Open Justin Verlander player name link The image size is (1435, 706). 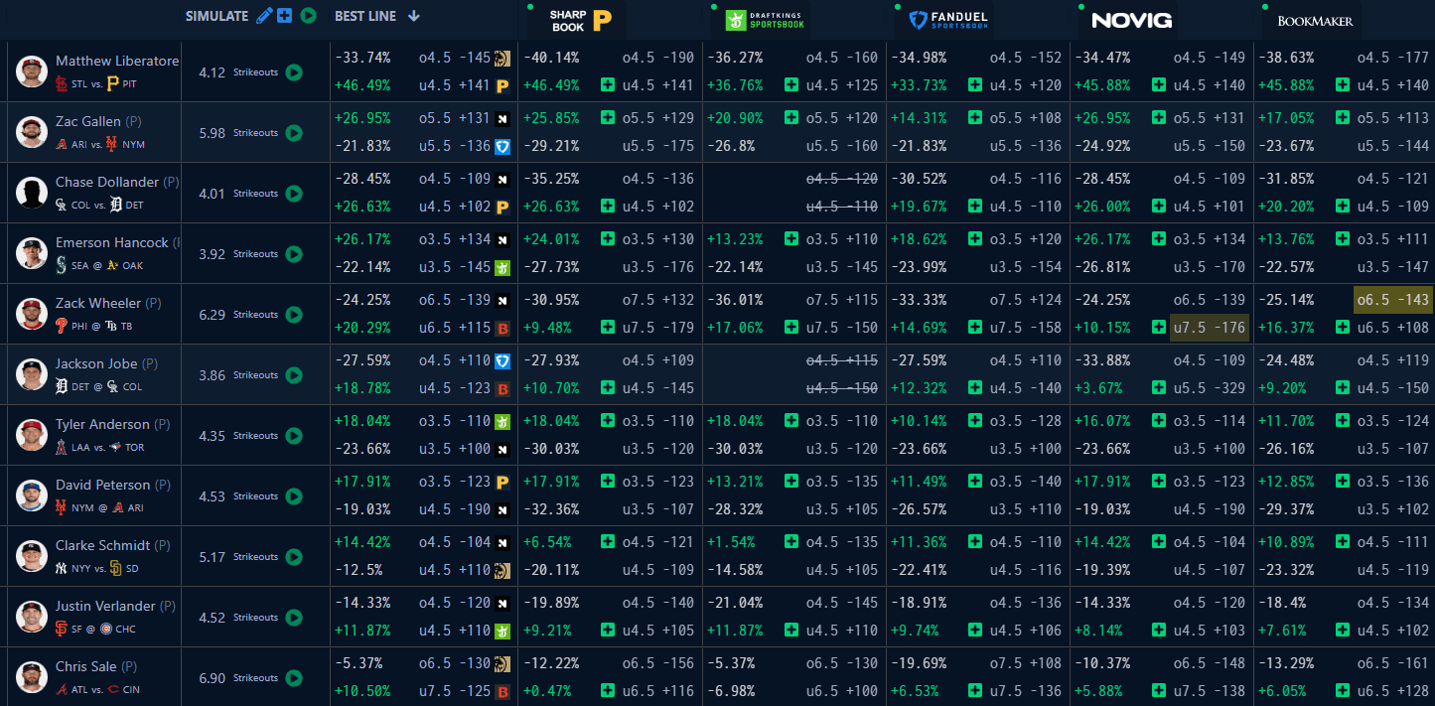(x=105, y=606)
